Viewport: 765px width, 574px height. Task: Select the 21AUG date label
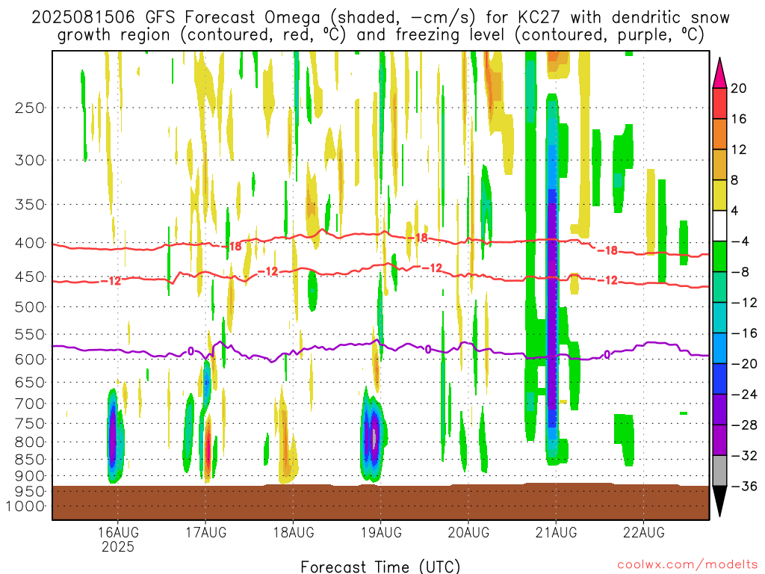(x=556, y=532)
